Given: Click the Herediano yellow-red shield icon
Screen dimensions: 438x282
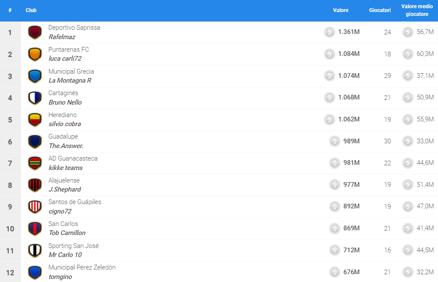Looking at the screenshot, I should [x=35, y=120].
